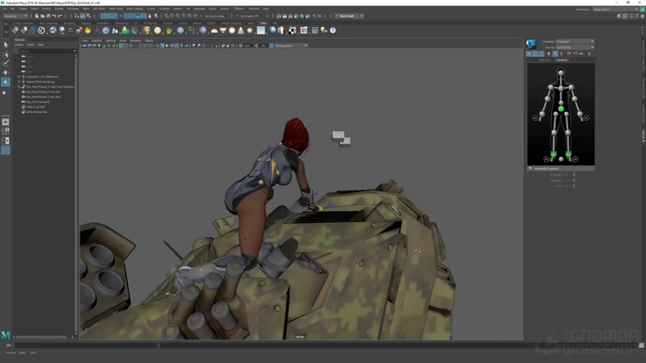Click the blue question mark shelf icon

pos(333,31)
